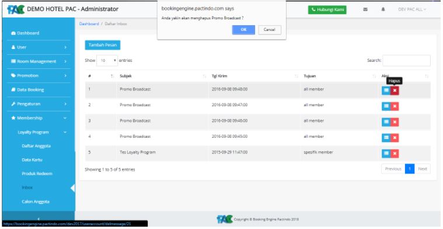Delete the Tes Loyalty Program message
Image resolution: width=443 pixels, height=229 pixels.
tap(395, 154)
